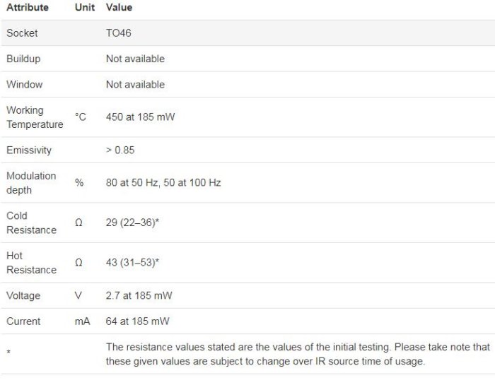The image size is (495, 385).
Task: Click the Emissivity value > 0.85
Action: (x=120, y=150)
